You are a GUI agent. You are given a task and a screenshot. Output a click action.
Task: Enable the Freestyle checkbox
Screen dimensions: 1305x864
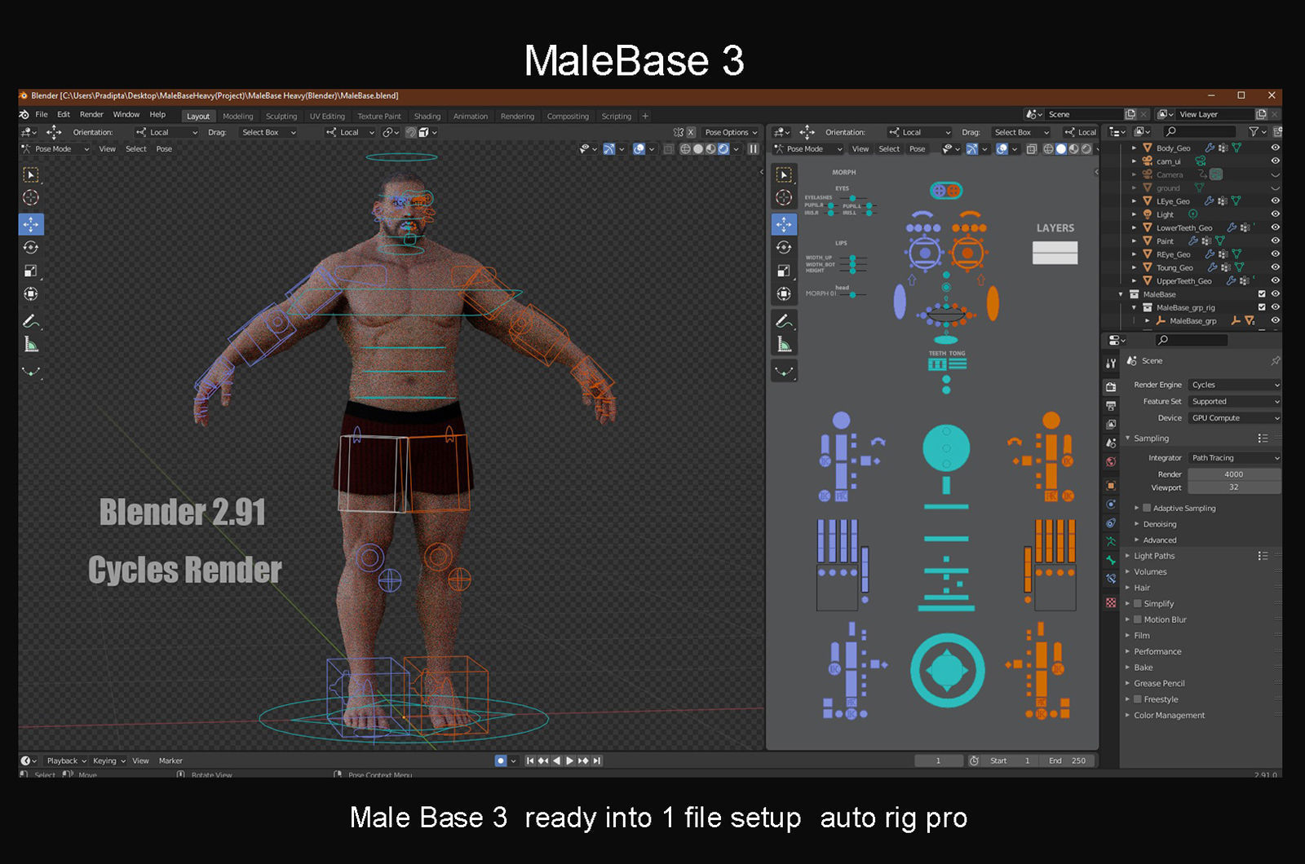pyautogui.click(x=1138, y=699)
